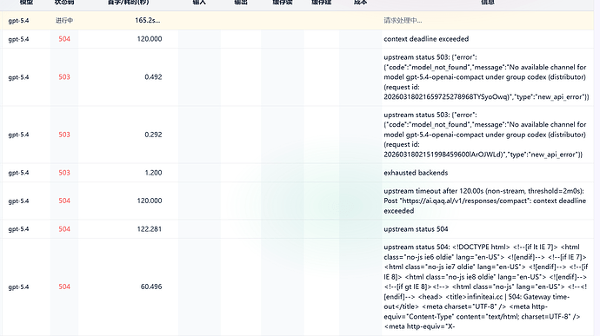
Task: Open the error message containing IArOJWLd request id
Action: point(485,135)
